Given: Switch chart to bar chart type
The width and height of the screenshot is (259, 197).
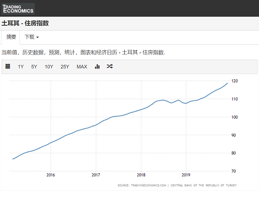Looking at the screenshot, I should pos(97,66).
